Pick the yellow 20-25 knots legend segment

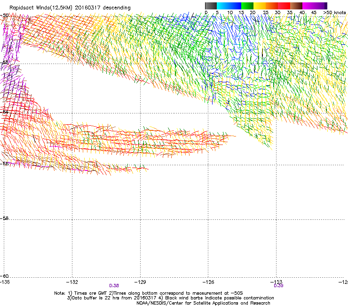click(x=260, y=6)
